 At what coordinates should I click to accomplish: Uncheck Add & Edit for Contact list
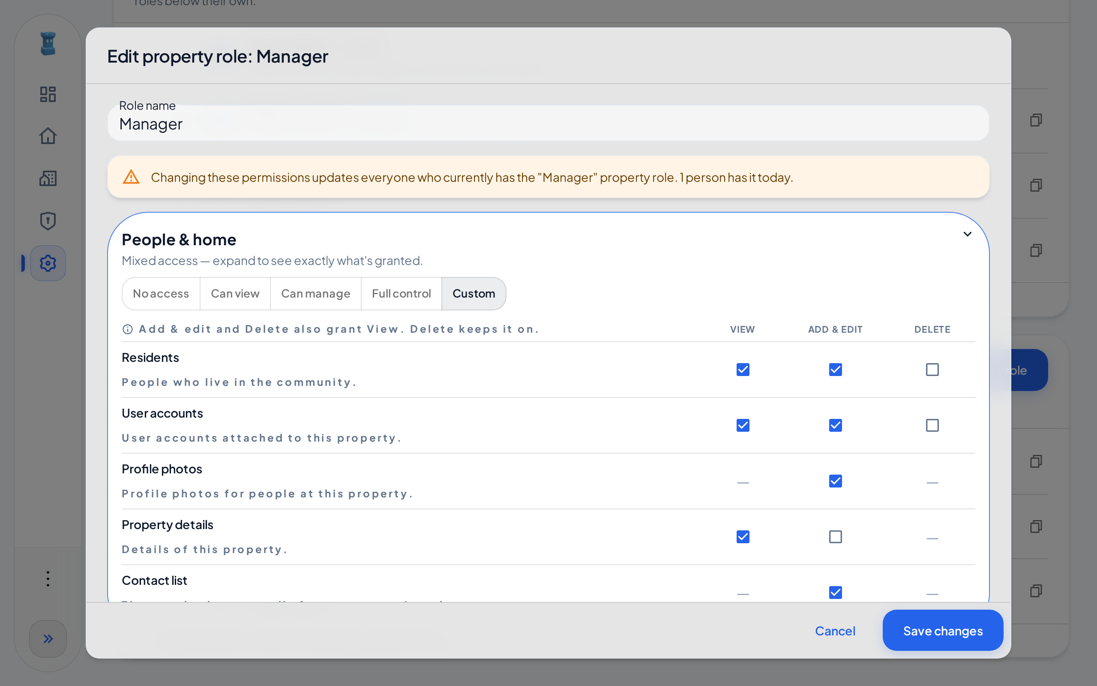835,593
